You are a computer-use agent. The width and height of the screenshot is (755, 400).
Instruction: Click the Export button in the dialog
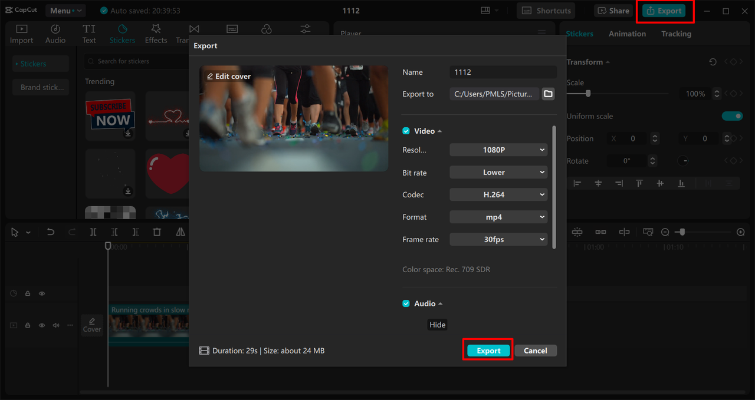point(488,351)
